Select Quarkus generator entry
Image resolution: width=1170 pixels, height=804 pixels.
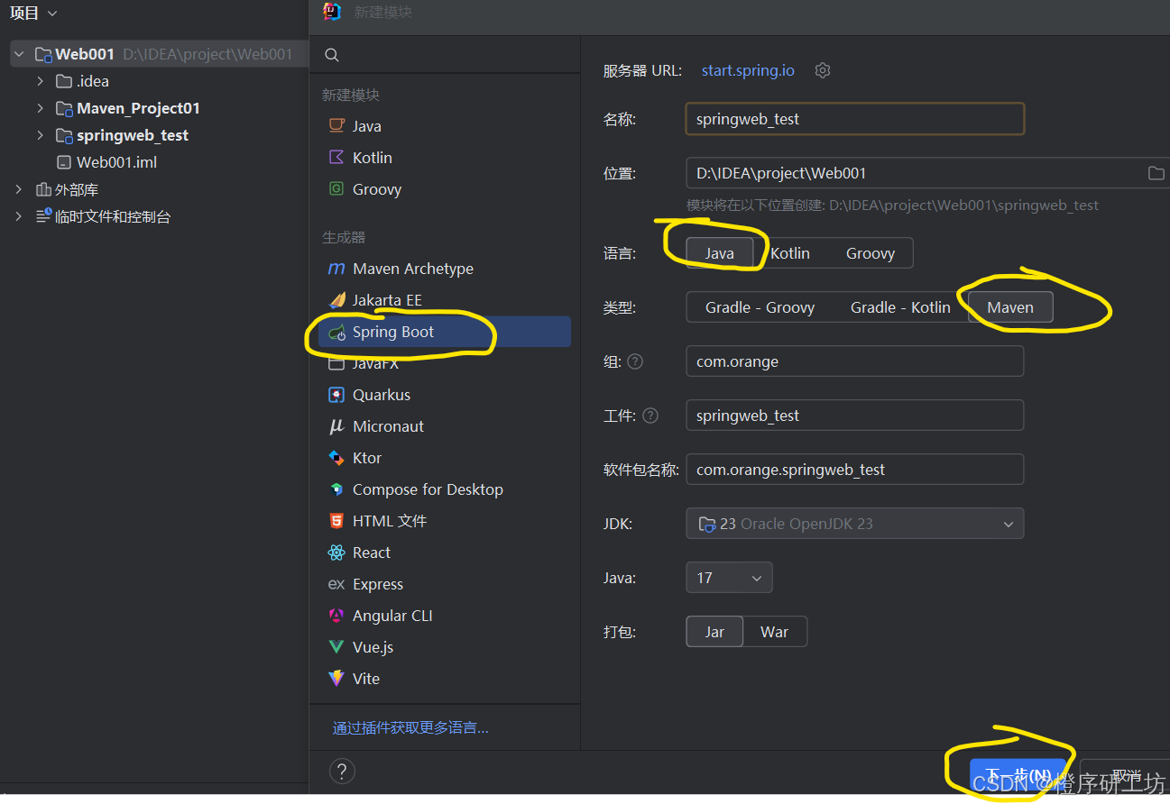point(446,395)
